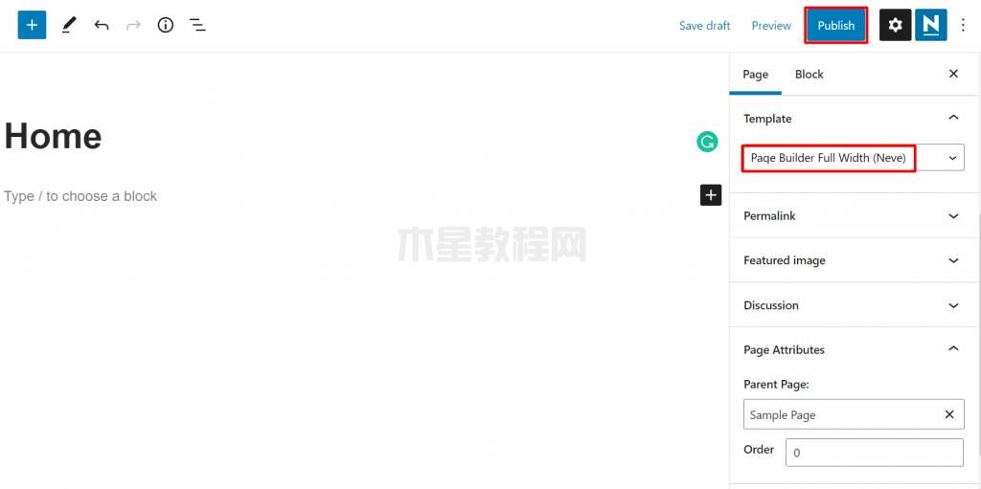
Task: Publish the page
Action: (x=835, y=26)
